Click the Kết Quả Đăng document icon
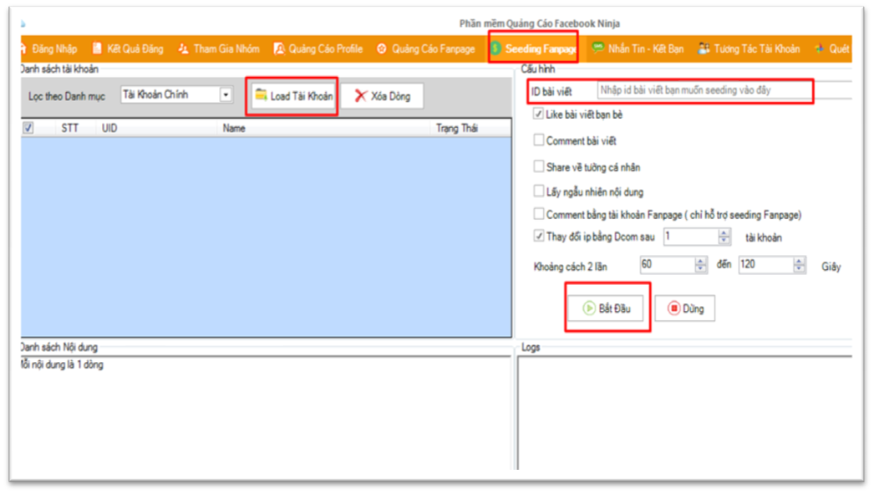The height and width of the screenshot is (494, 874). 97,48
